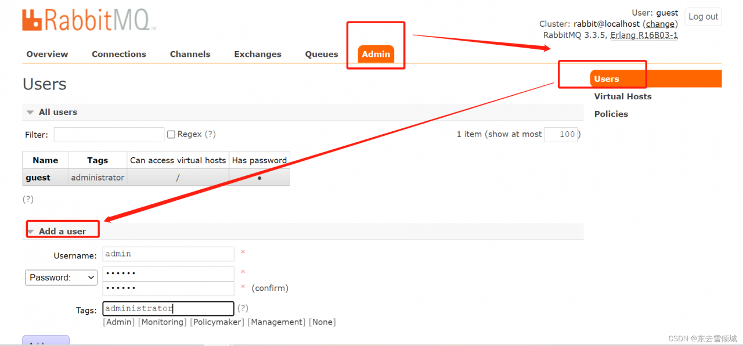Select the Admin tab

(x=376, y=54)
